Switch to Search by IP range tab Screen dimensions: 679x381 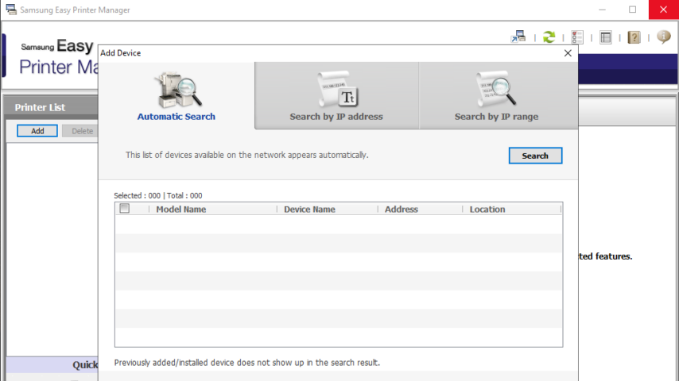(x=498, y=95)
